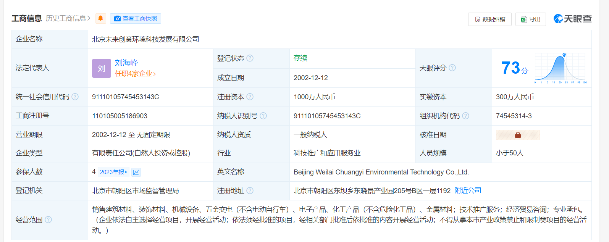
Task: Click taxpayer ID 91110105745453143C in 纳税人识别号 row
Action: [x=327, y=116]
